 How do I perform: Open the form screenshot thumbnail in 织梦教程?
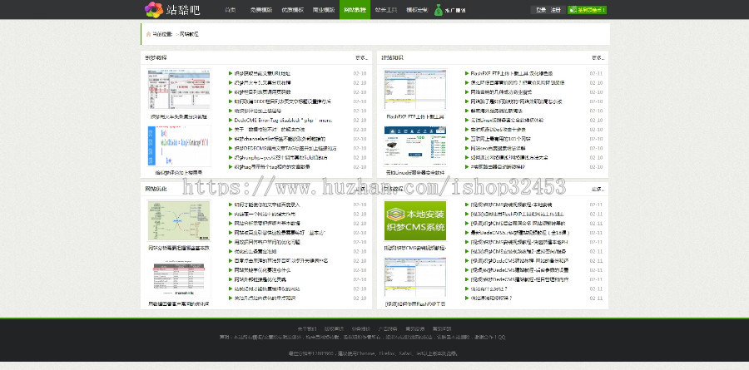179,90
